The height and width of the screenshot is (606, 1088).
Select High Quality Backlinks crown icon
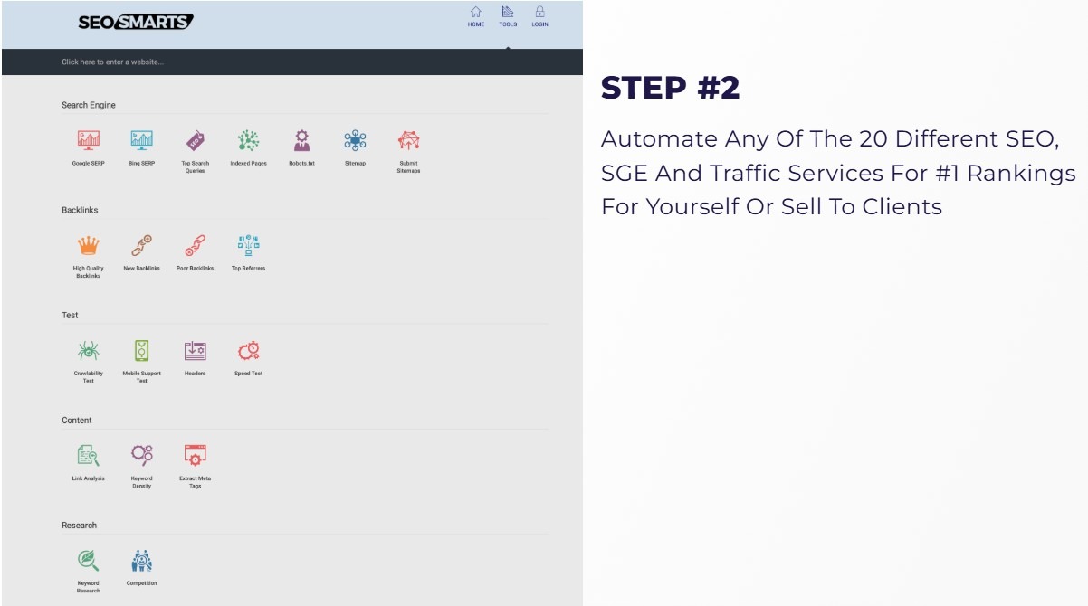(89, 245)
